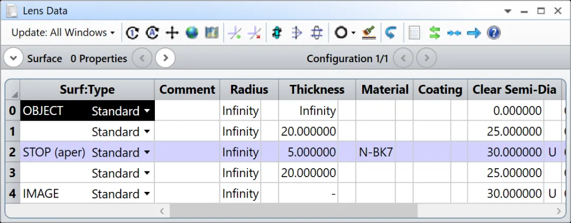Click the blue right-arrow go-to icon

click(x=474, y=33)
